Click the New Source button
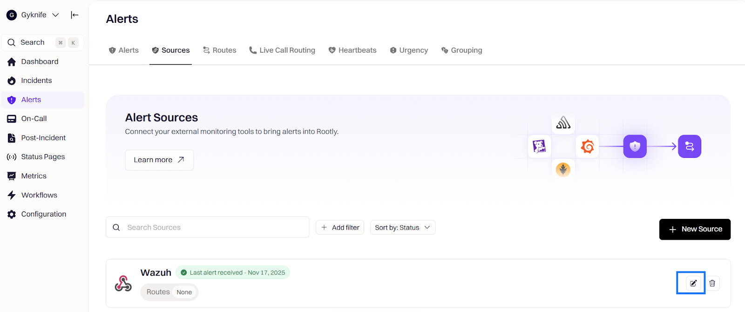The width and height of the screenshot is (745, 312). click(x=695, y=229)
